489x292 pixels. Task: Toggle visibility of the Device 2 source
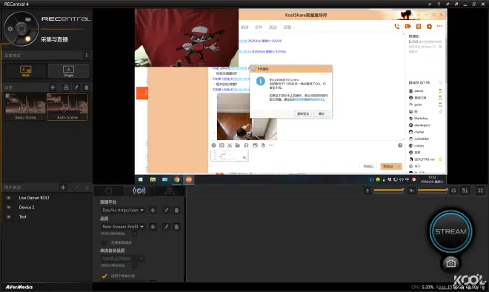(x=9, y=208)
